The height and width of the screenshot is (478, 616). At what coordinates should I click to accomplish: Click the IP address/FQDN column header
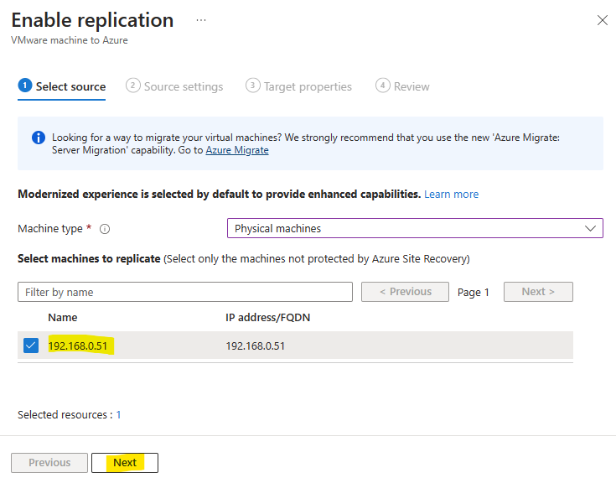(268, 318)
